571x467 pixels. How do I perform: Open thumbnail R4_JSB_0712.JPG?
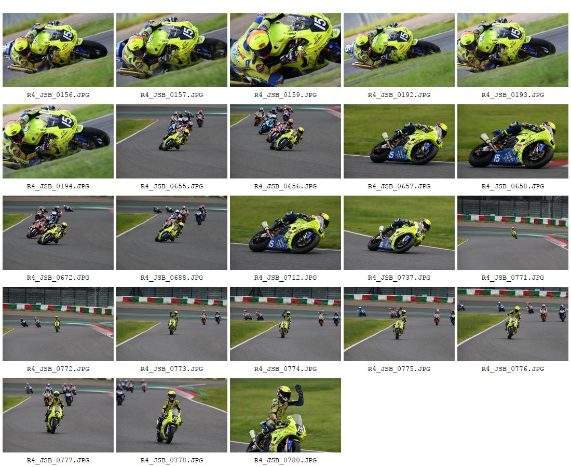285,232
